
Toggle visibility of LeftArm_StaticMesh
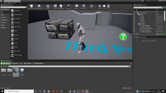pos(134,27)
